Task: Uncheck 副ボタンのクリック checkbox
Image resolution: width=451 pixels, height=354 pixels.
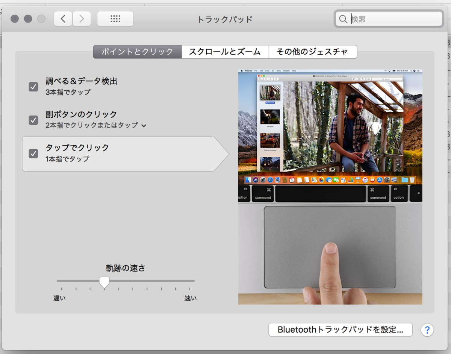Action: (x=33, y=120)
